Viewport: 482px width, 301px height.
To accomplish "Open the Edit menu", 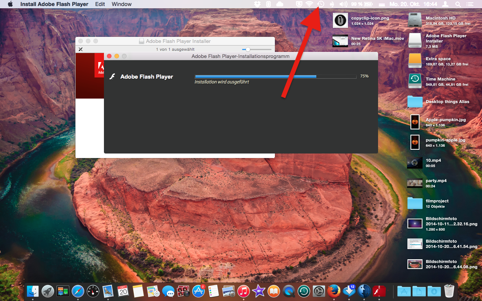I will [100, 4].
